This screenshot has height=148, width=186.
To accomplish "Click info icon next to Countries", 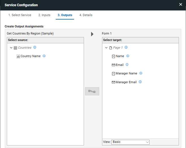I will 35,48.
